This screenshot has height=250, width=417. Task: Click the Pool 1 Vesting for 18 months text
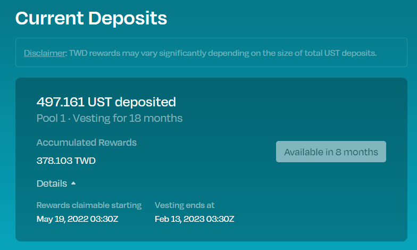click(110, 118)
